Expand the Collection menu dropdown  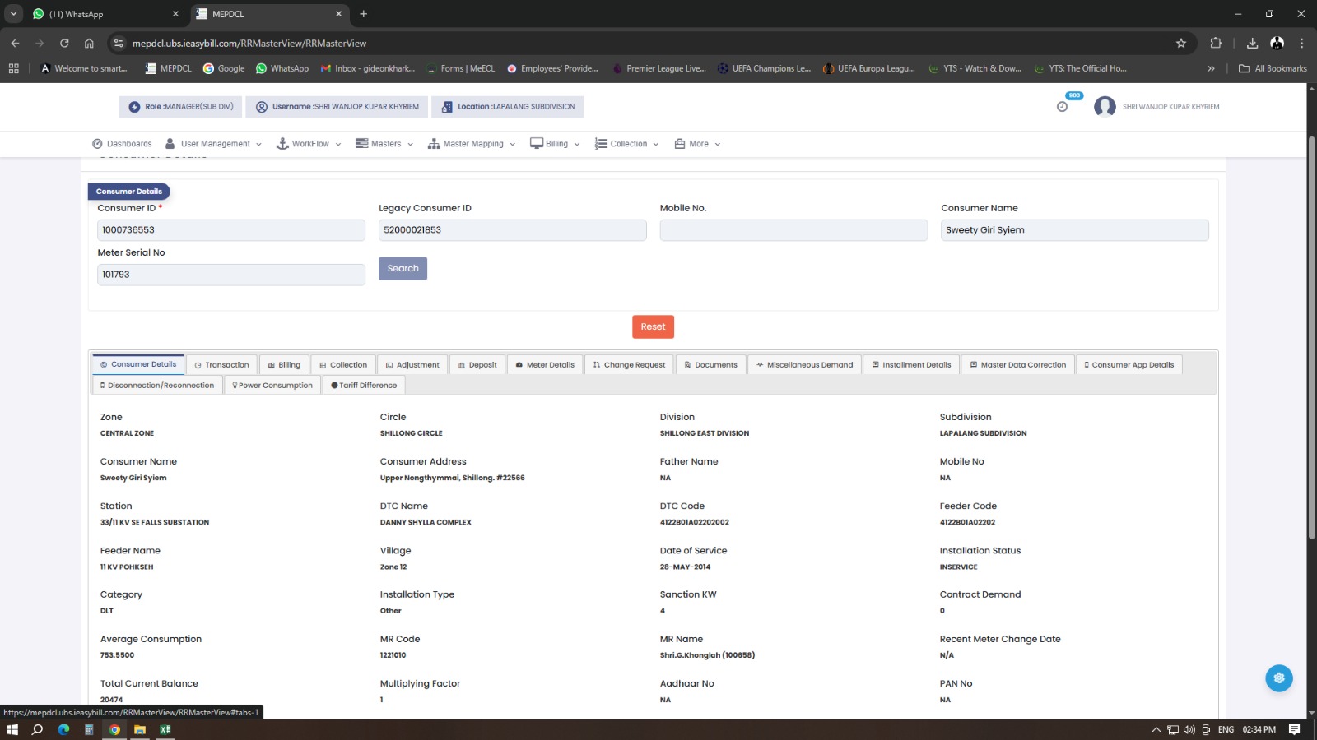point(627,144)
